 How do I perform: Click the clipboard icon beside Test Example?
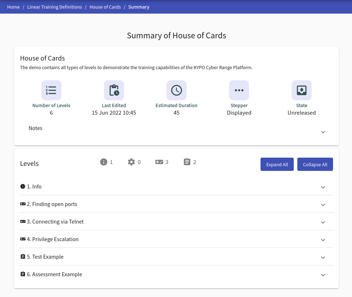tap(23, 257)
